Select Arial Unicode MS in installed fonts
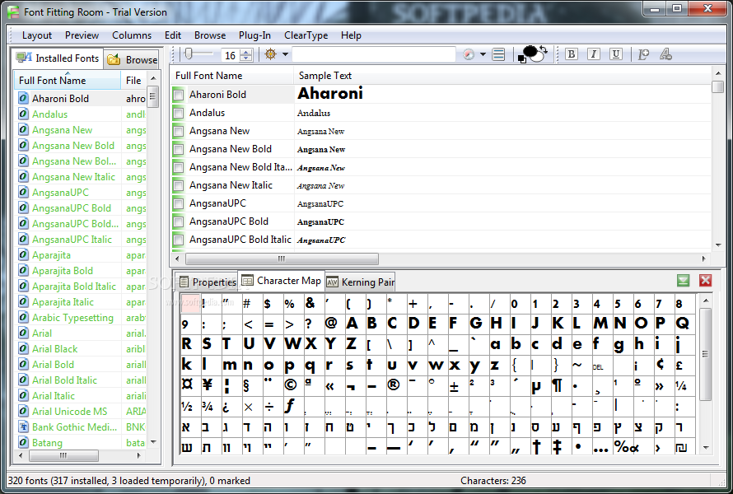 pyautogui.click(x=70, y=412)
